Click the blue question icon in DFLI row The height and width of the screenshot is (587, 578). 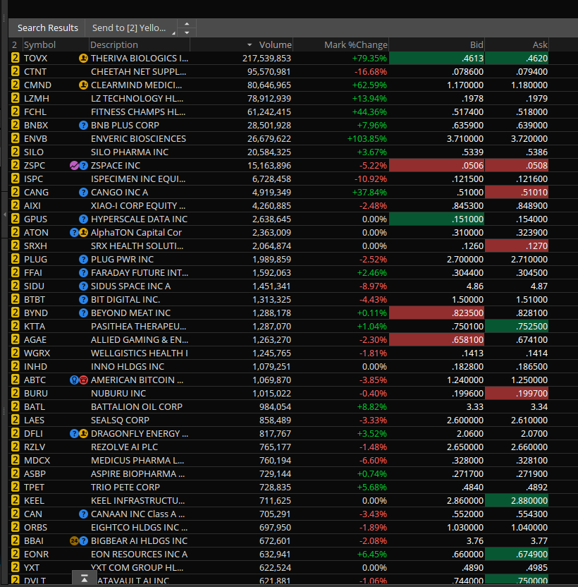[x=74, y=433]
